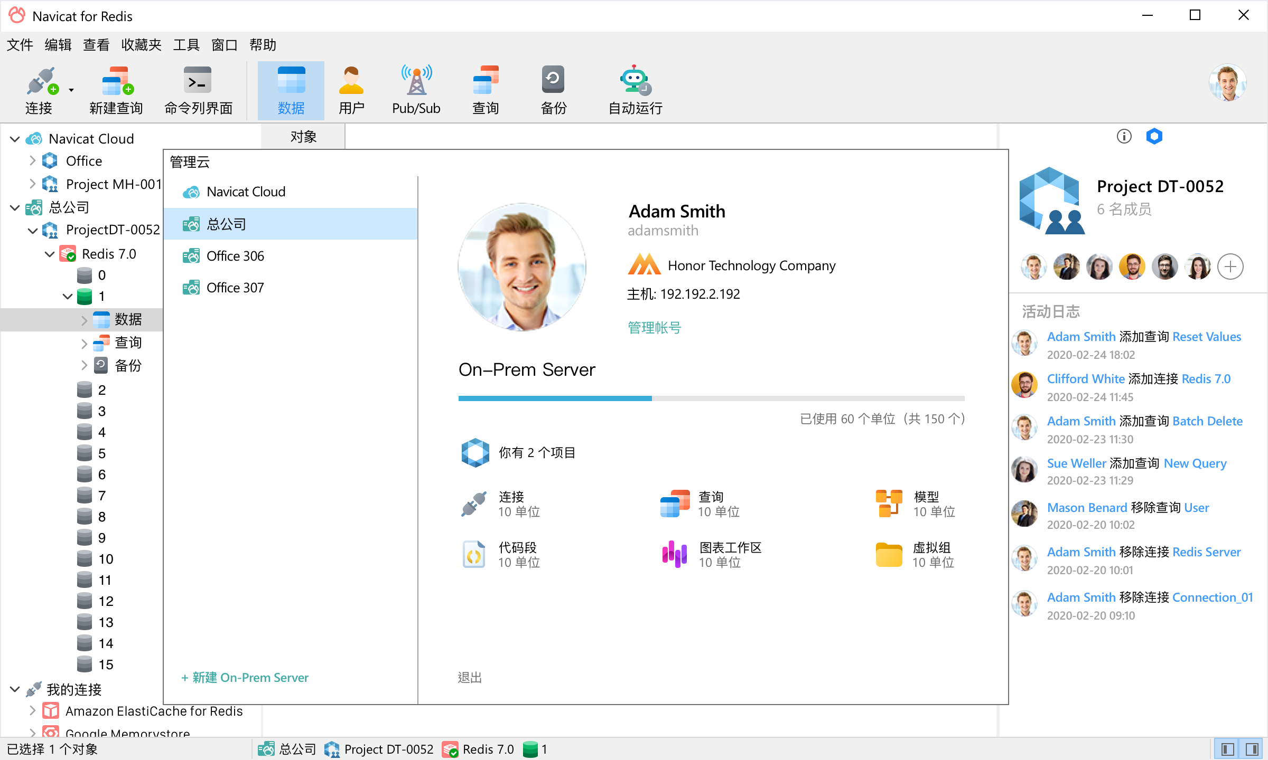Screen dimensions: 1268x760
Task: Click the 管理帐号 link
Action: [x=655, y=328]
